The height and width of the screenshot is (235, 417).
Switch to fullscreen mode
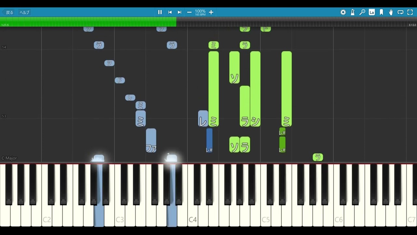(410, 12)
